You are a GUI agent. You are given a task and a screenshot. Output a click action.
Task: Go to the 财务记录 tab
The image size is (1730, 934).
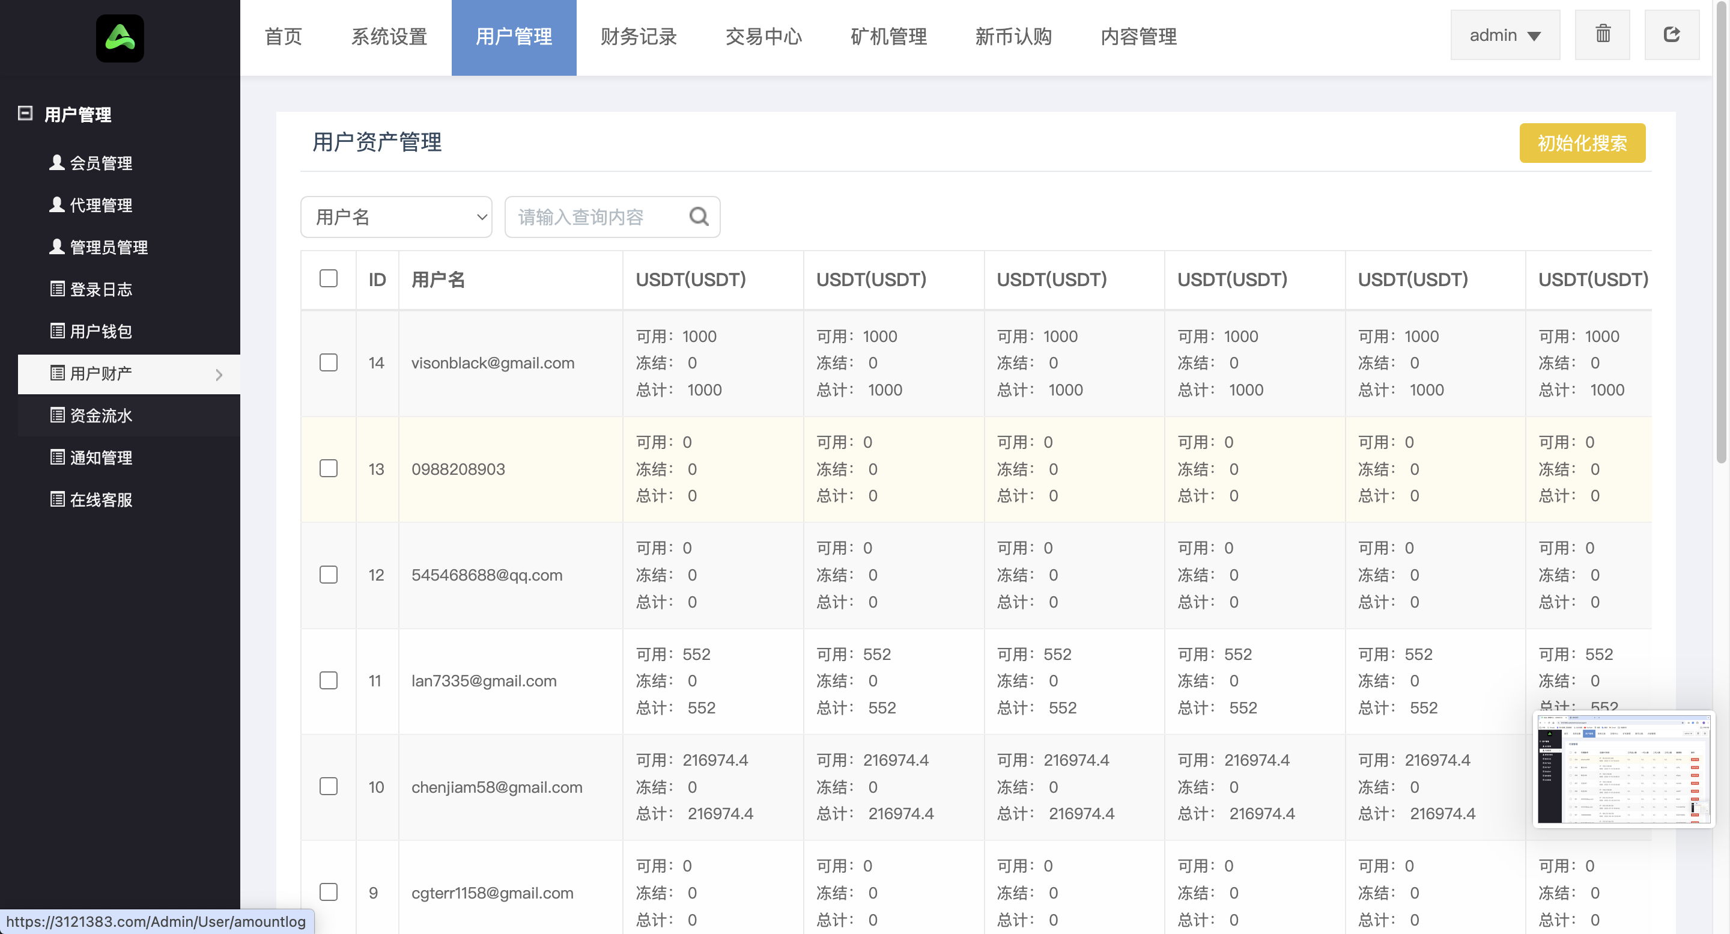(638, 37)
